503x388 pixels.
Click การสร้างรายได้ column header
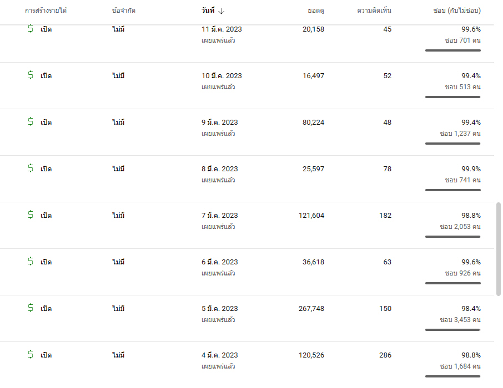click(46, 10)
